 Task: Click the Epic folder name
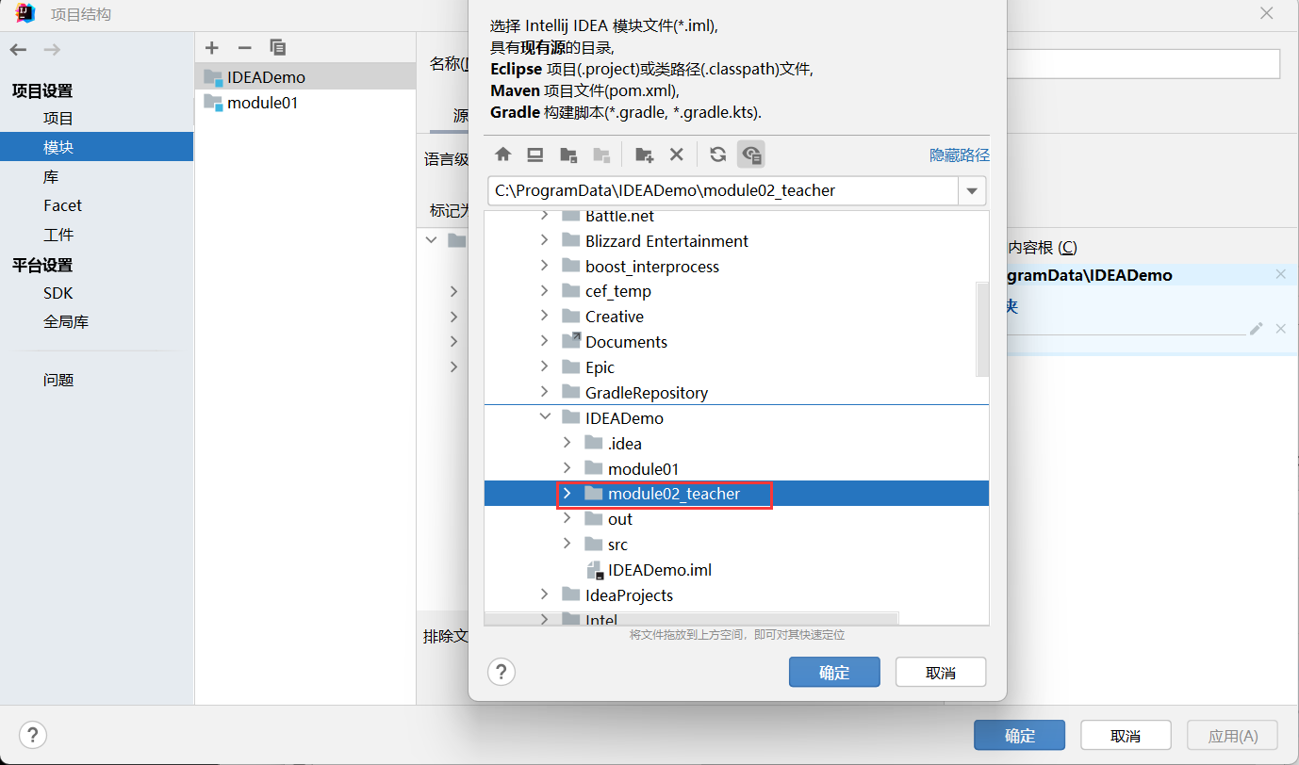pyautogui.click(x=600, y=367)
